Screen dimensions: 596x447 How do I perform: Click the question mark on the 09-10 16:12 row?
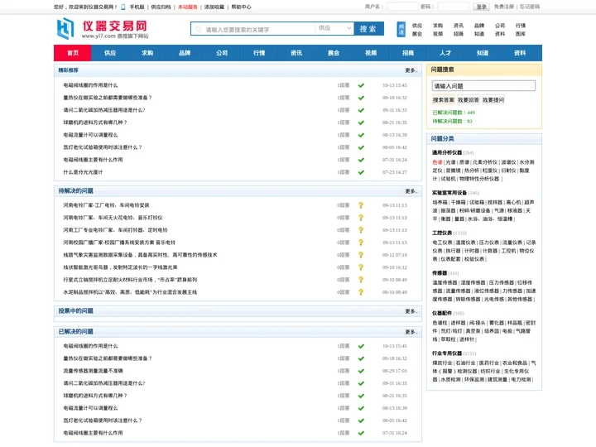[x=361, y=267]
